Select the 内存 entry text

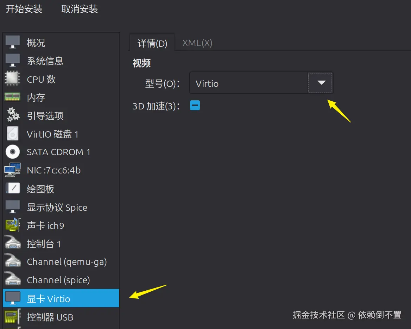(36, 97)
